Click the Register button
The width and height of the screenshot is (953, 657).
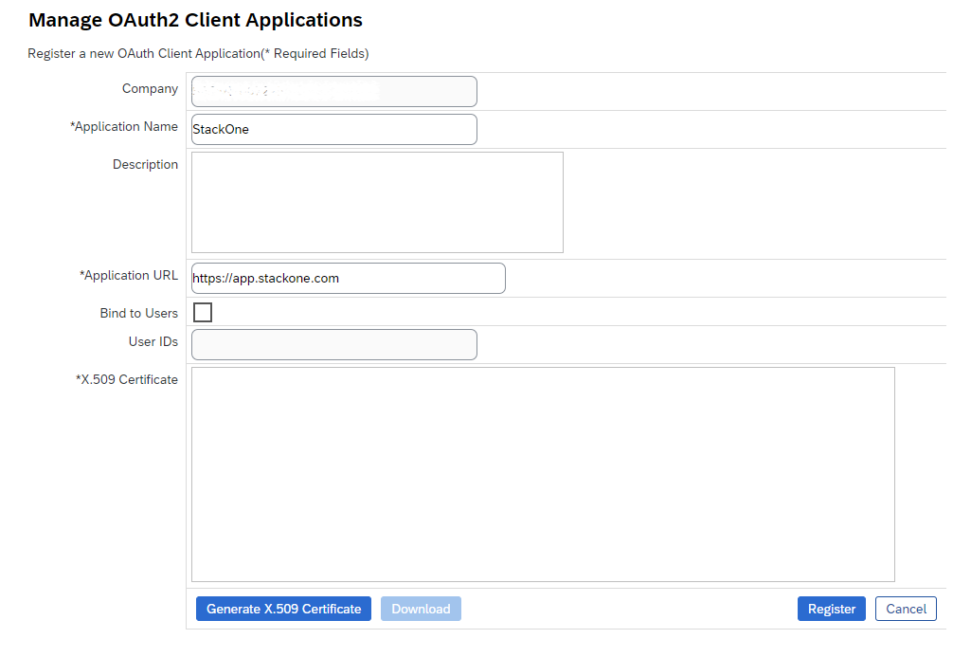click(831, 609)
